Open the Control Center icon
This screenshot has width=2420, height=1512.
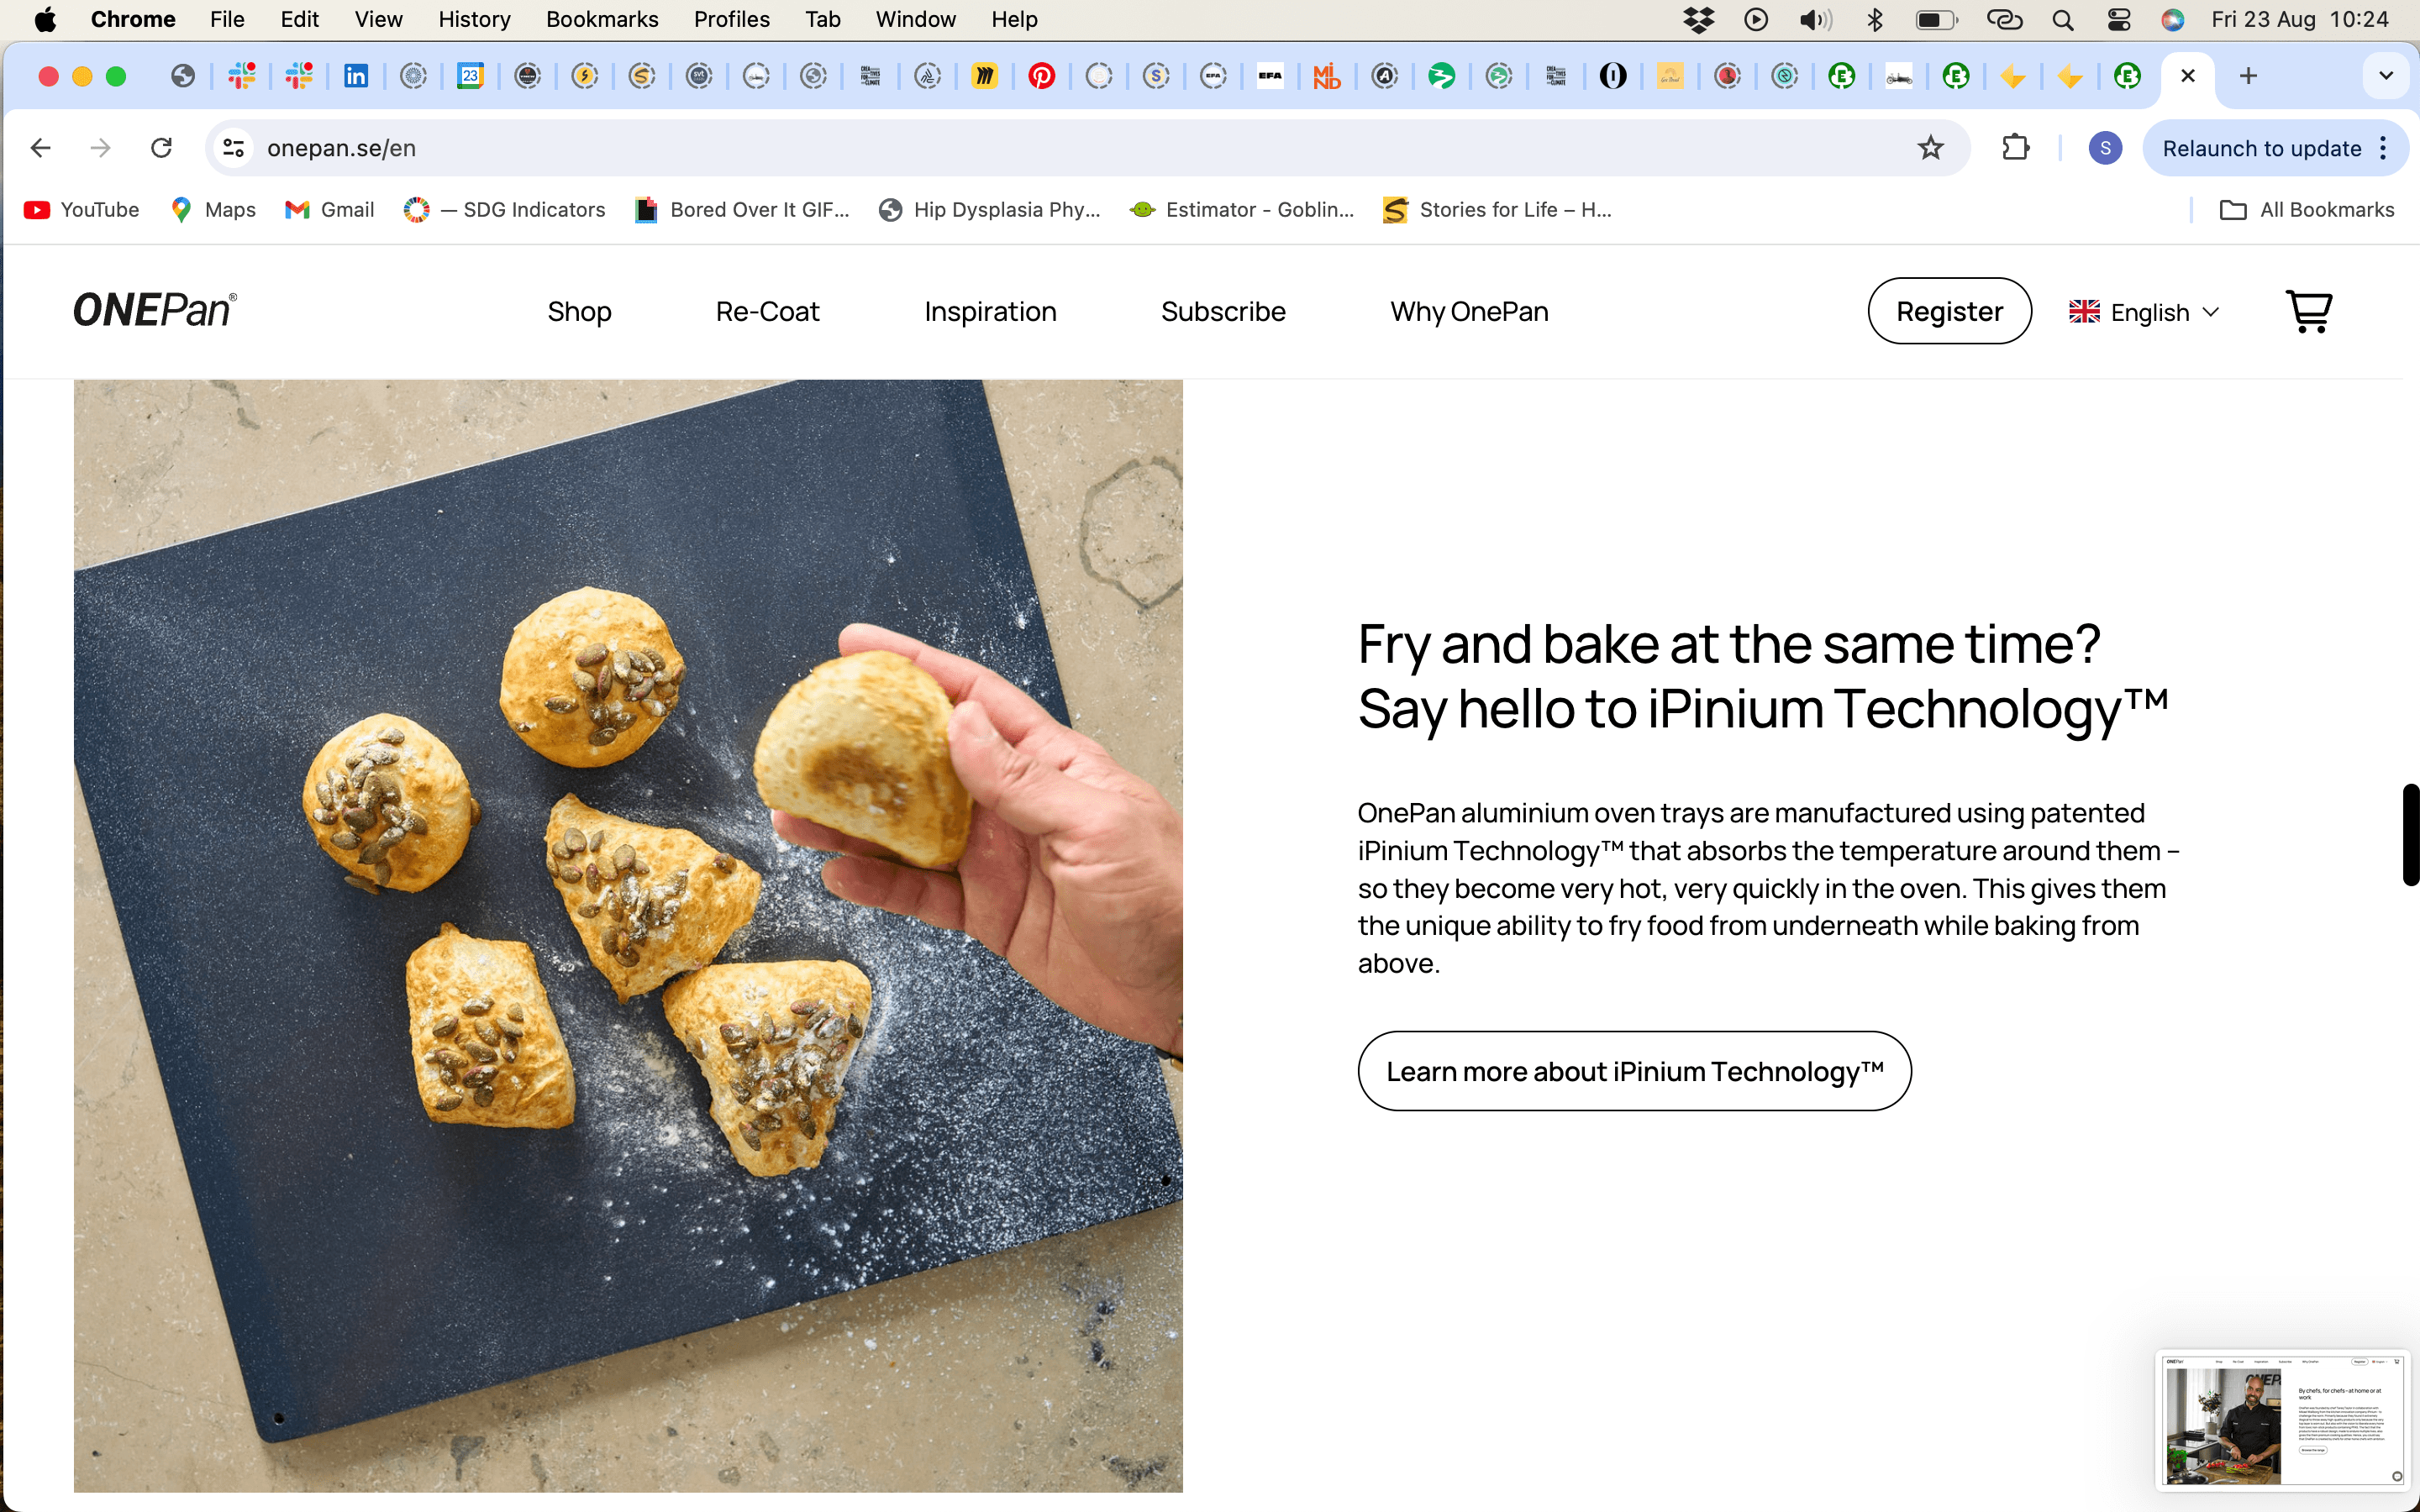pyautogui.click(x=2118, y=19)
